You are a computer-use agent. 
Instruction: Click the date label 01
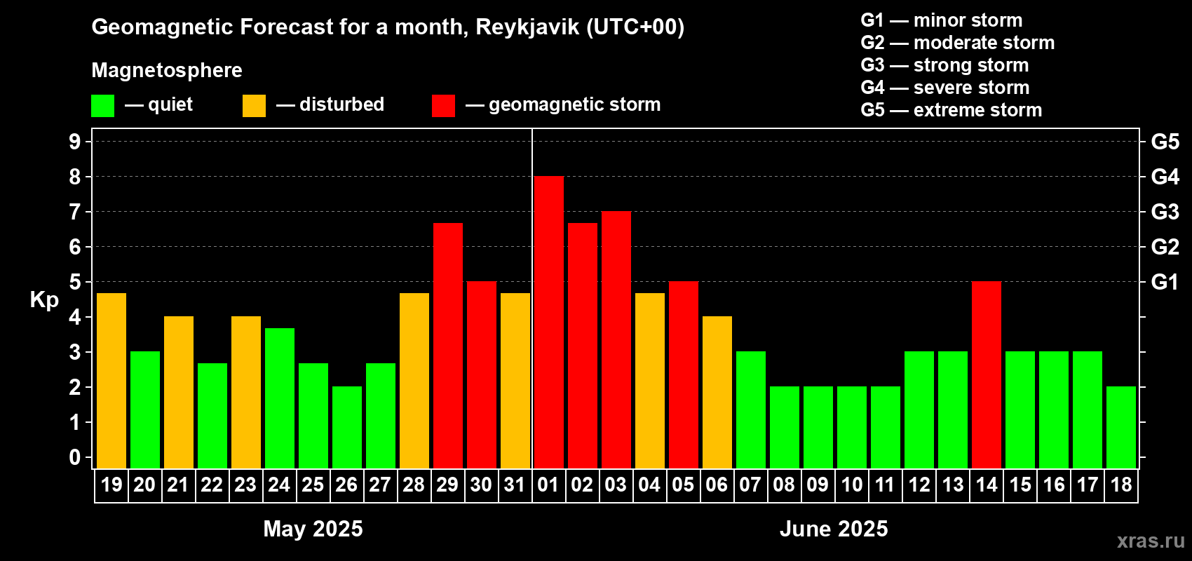coord(549,485)
